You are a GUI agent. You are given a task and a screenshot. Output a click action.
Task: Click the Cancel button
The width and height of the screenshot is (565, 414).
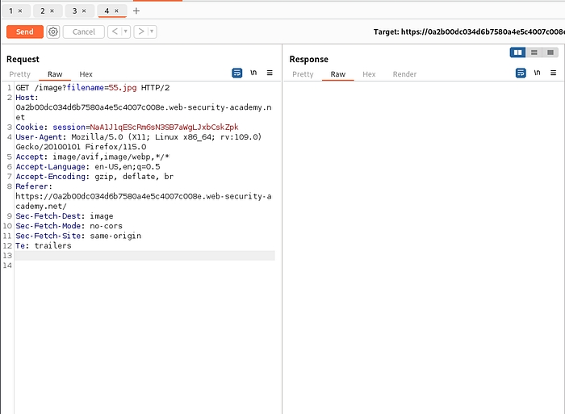coord(84,31)
